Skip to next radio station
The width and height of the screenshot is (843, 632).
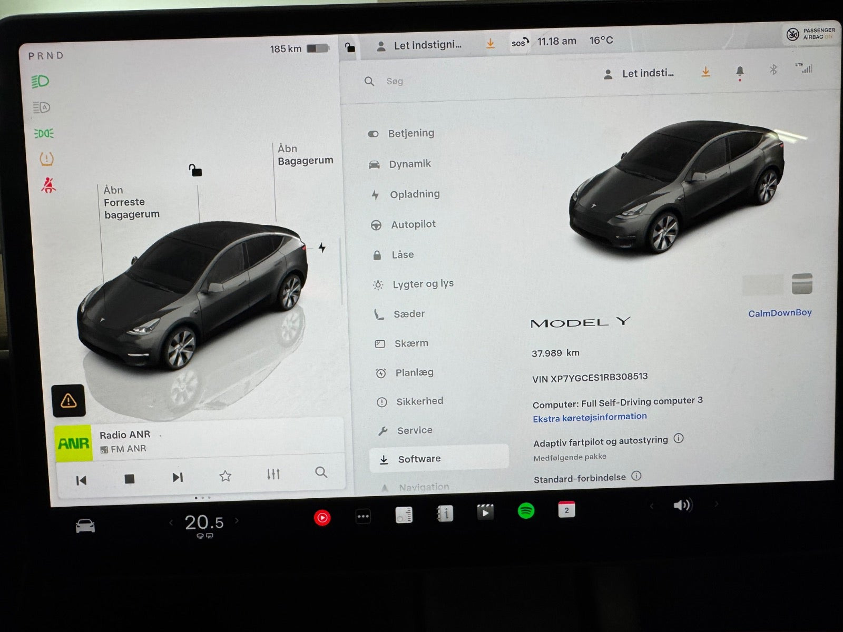pos(178,477)
